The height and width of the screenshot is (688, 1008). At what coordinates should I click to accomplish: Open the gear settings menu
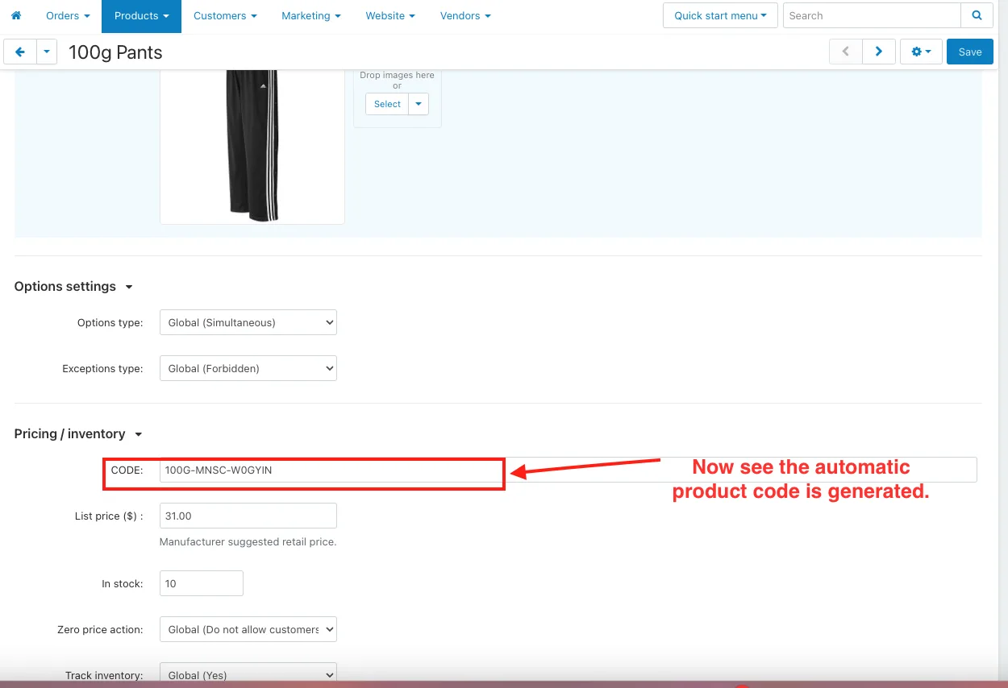click(x=921, y=52)
